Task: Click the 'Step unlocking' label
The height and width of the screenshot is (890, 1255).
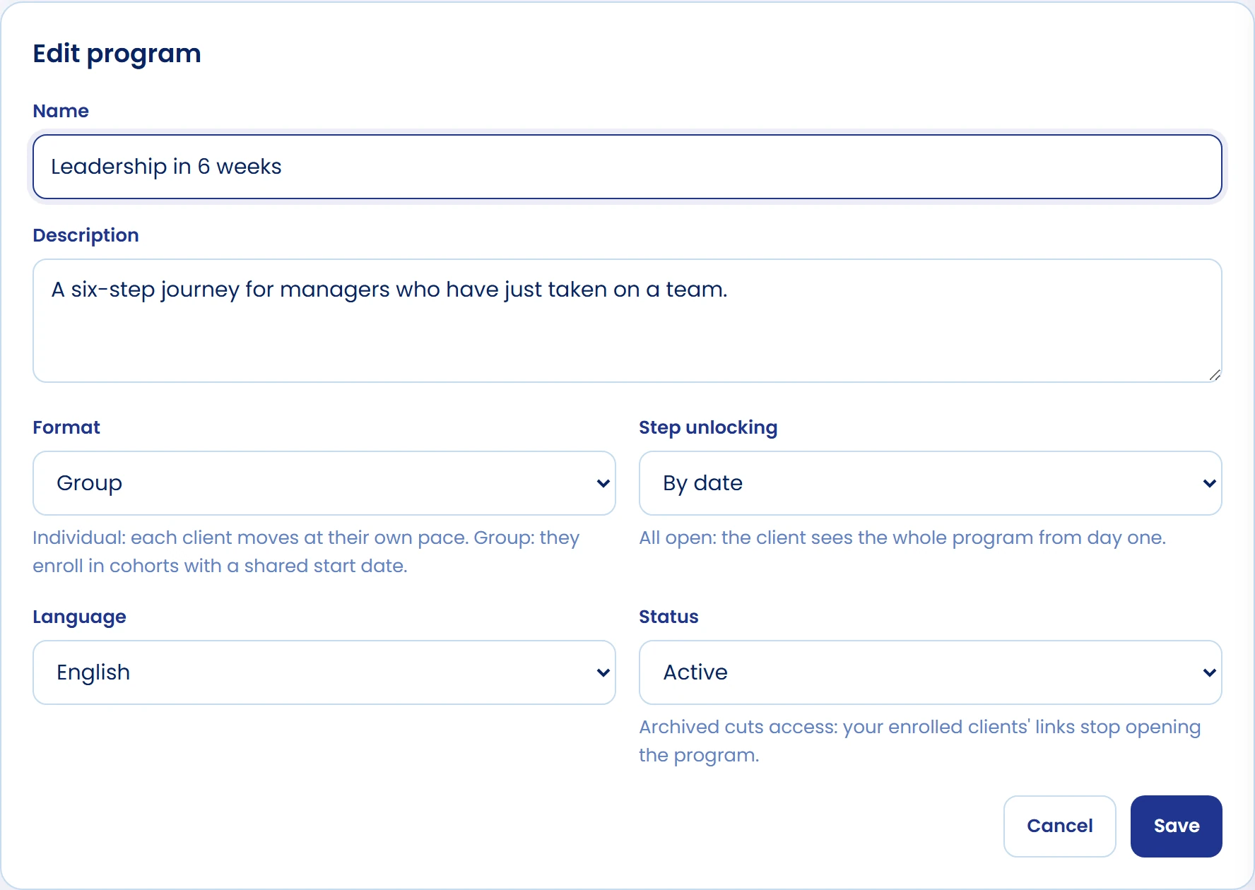Action: pyautogui.click(x=708, y=427)
